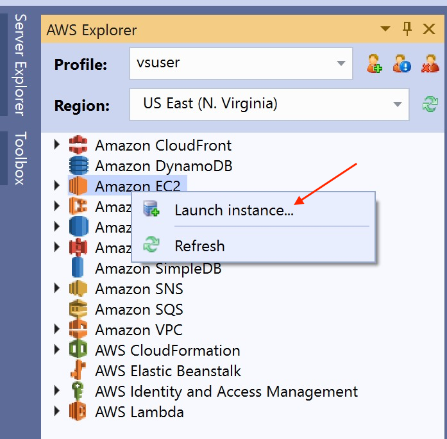Click the Amazon SQS service icon
The image size is (447, 439).
click(78, 309)
